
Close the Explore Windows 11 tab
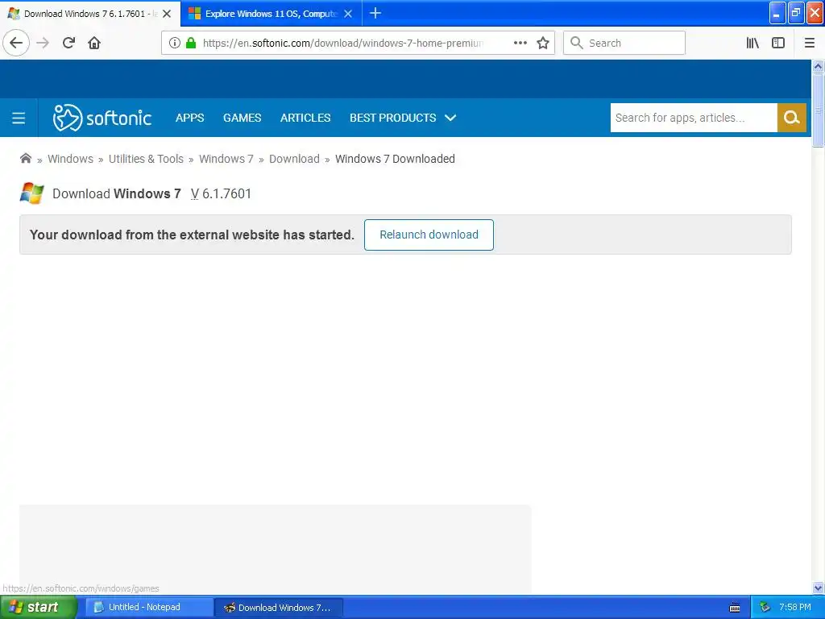coord(348,14)
